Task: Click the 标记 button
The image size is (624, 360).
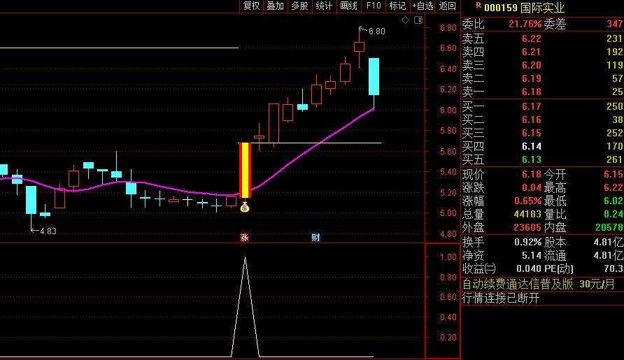Action: coord(397,6)
